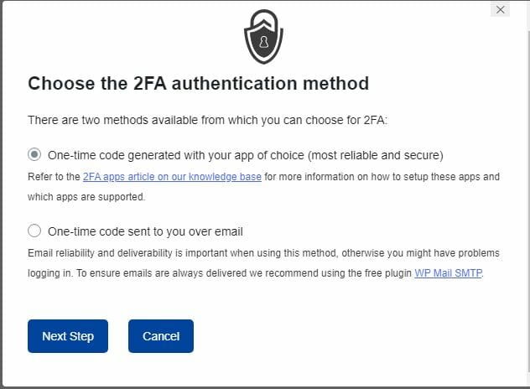Dismiss the wizard using Cancel button
This screenshot has height=389, width=530.
point(161,336)
